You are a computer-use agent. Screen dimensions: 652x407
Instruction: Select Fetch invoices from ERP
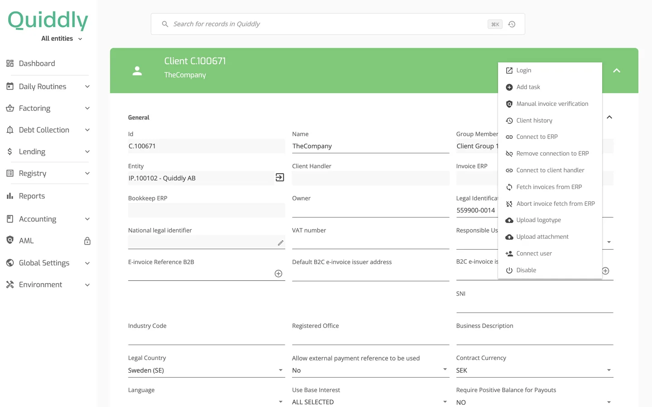(x=550, y=187)
